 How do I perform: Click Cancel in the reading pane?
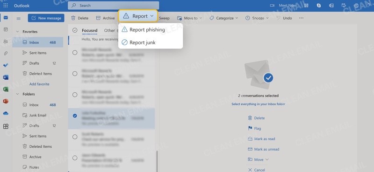point(256,170)
